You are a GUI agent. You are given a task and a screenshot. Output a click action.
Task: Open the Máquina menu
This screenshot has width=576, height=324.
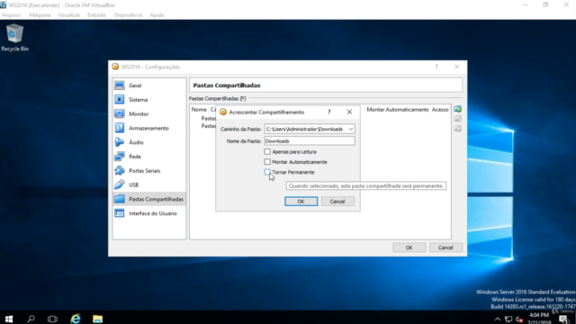click(x=40, y=15)
